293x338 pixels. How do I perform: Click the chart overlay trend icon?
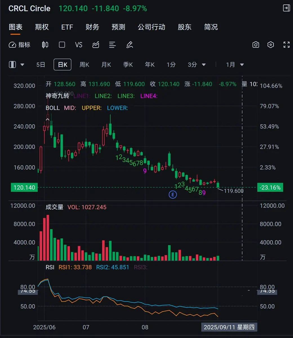(96, 45)
